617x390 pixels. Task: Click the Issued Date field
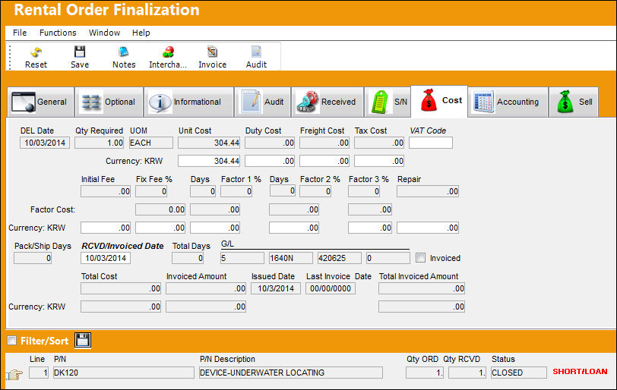tap(276, 288)
